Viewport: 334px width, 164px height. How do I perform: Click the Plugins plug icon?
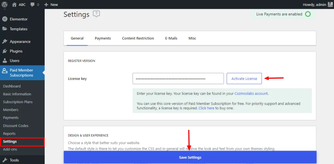(x=5, y=51)
